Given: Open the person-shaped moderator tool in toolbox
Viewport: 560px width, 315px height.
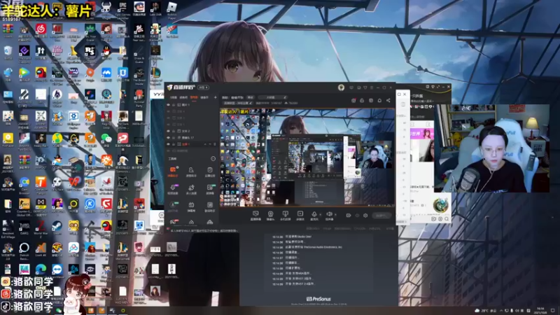Looking at the screenshot, I should pyautogui.click(x=191, y=171).
